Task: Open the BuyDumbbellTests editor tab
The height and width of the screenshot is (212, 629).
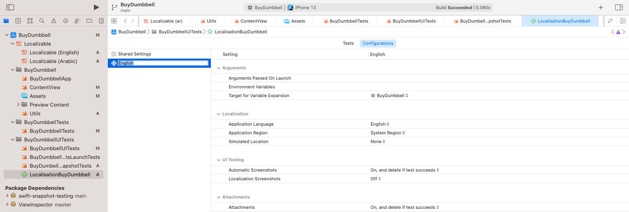Action: pos(346,21)
